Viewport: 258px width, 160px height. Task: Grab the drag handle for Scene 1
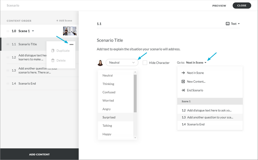8,31
